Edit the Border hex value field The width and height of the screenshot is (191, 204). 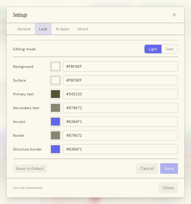pos(120,135)
